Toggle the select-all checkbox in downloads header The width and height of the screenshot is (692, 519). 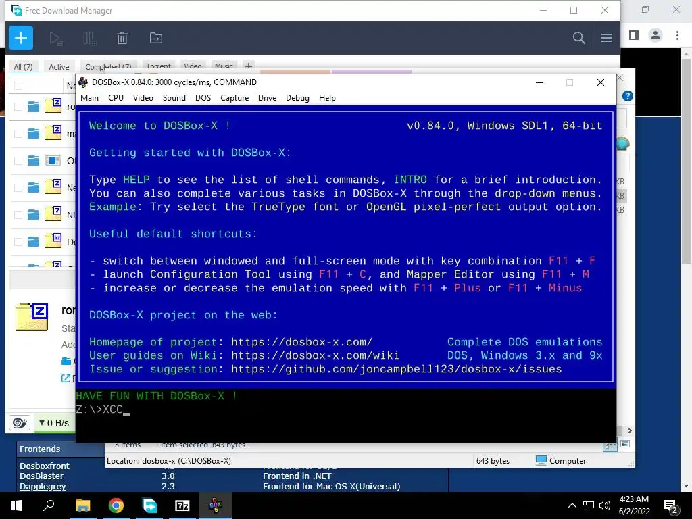18,86
